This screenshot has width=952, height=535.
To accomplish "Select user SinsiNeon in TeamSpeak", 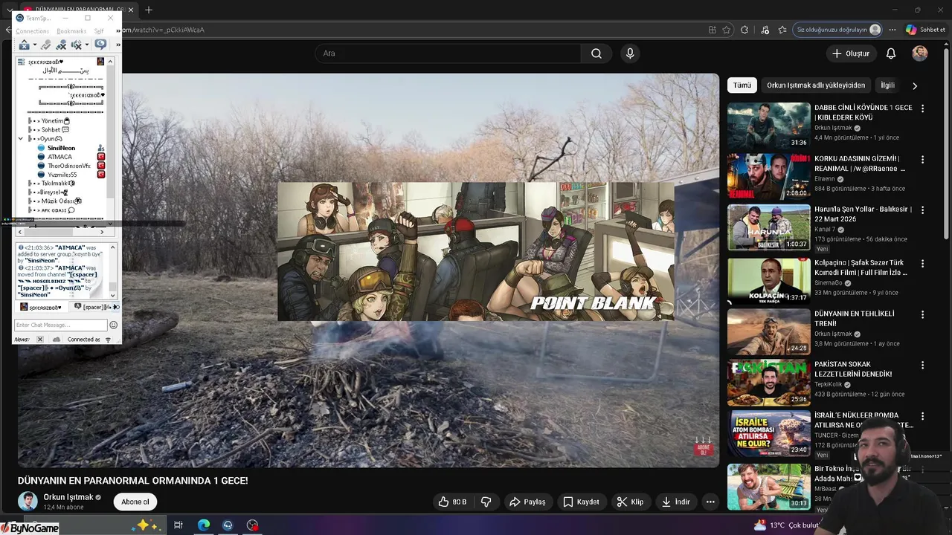I will click(x=61, y=148).
